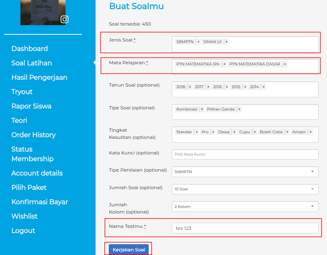The width and height of the screenshot is (327, 255).
Task: Remove the Standar difficulty tag
Action: [x=197, y=132]
